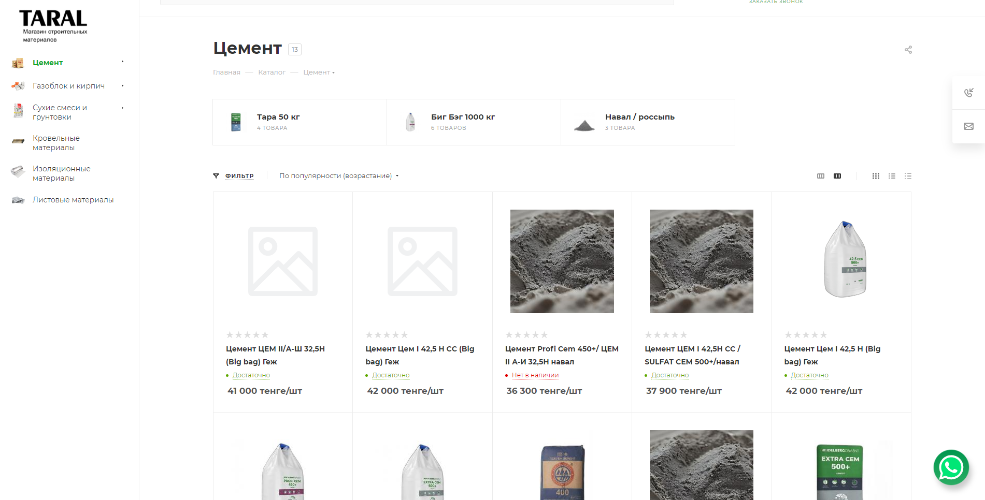This screenshot has height=500, width=985.
Task: Expand the Газоблок и кирпич submenu arrow
Action: click(122, 86)
